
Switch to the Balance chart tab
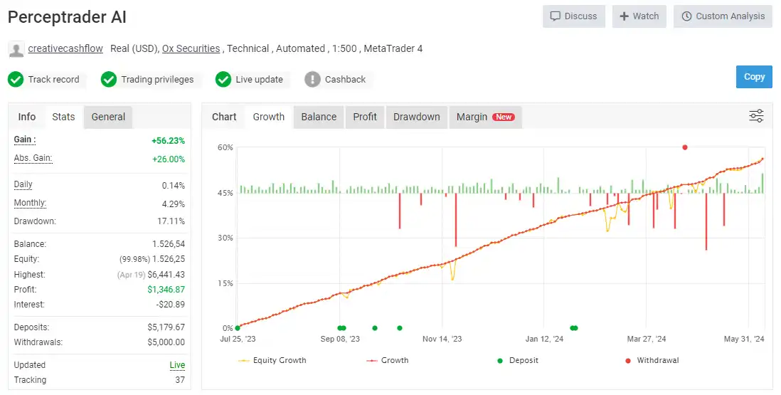tap(319, 117)
